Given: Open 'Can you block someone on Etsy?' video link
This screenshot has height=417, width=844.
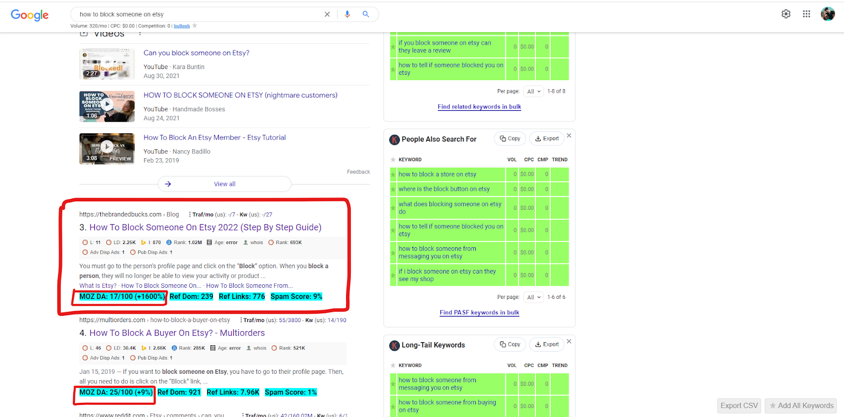Looking at the screenshot, I should click(x=196, y=53).
